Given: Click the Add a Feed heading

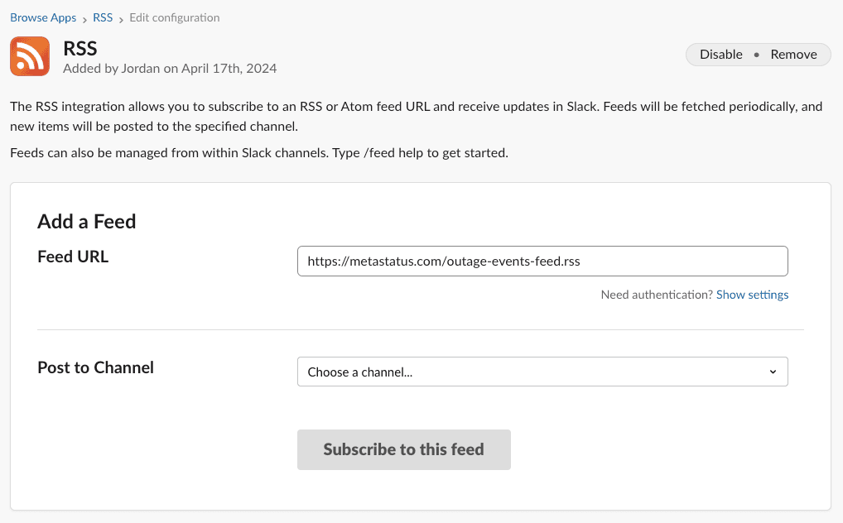Looking at the screenshot, I should coord(87,222).
